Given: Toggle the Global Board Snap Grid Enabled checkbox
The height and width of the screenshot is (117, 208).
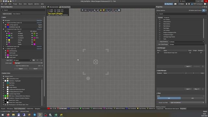Looking at the screenshot, I should point(201,53).
